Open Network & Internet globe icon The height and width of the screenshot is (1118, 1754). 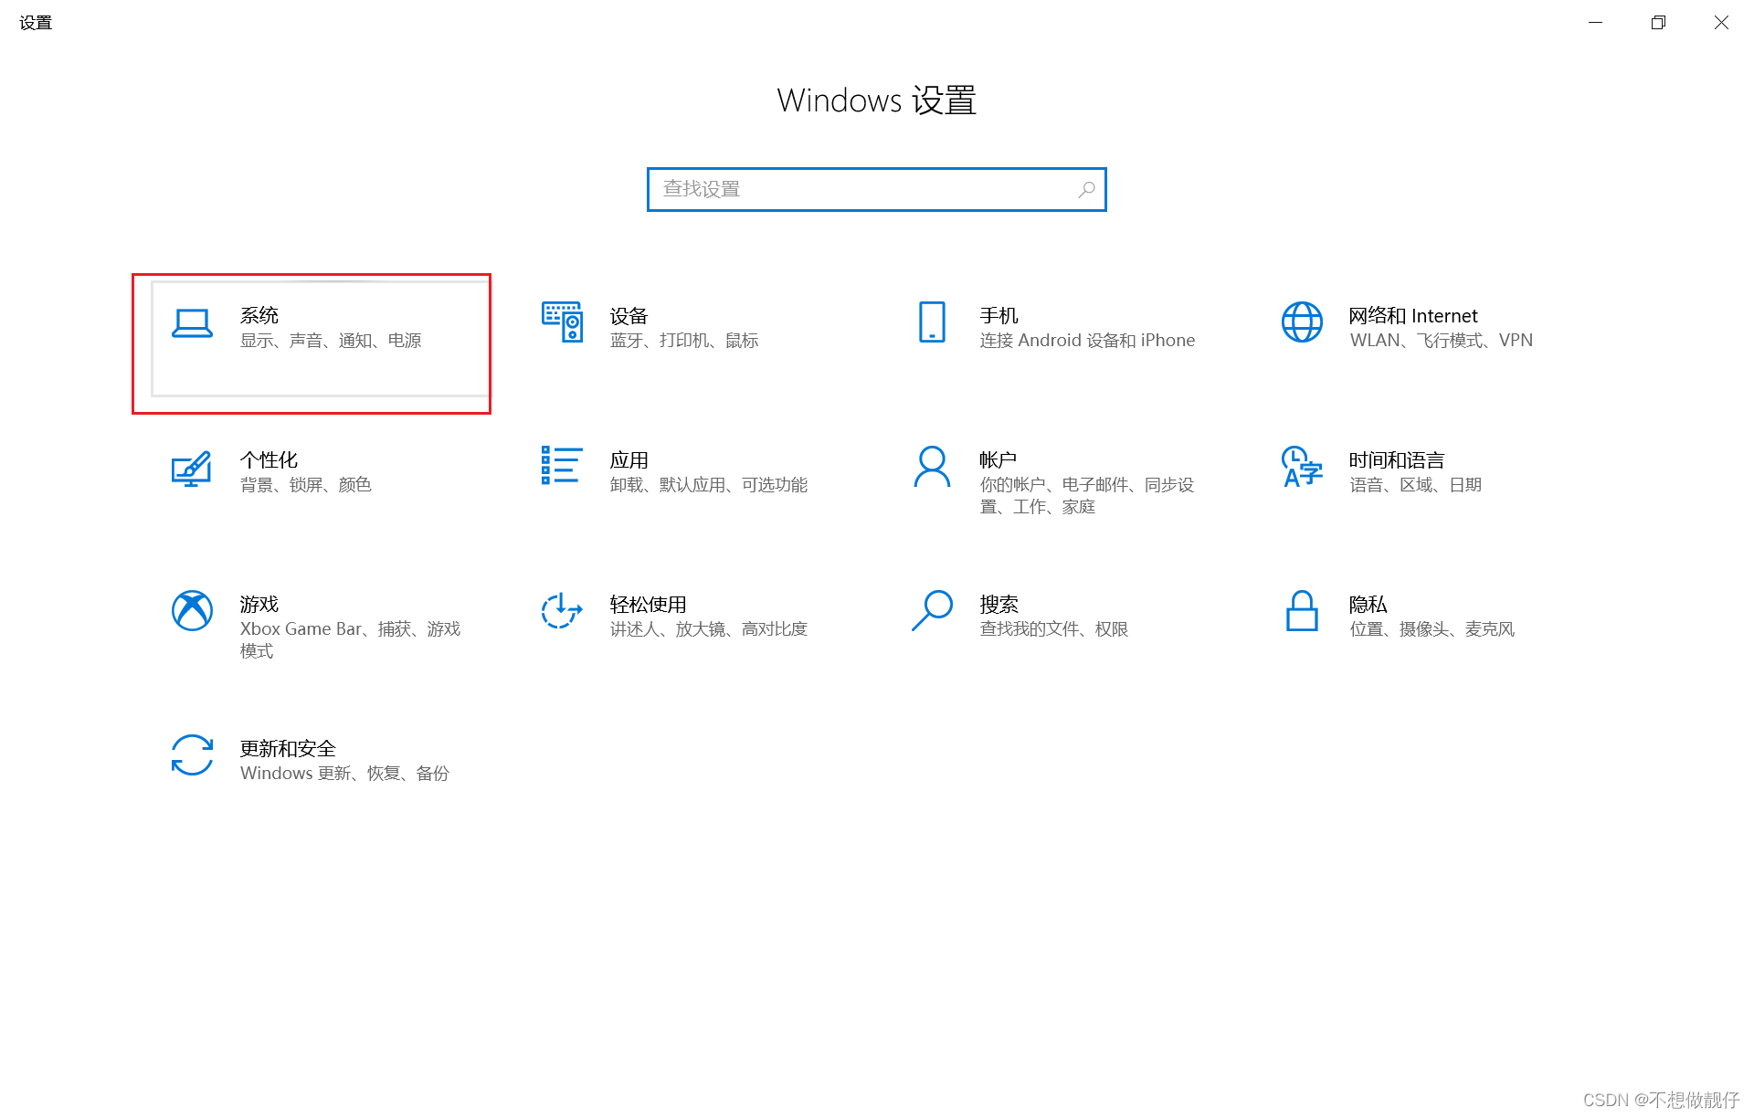[x=1302, y=322]
